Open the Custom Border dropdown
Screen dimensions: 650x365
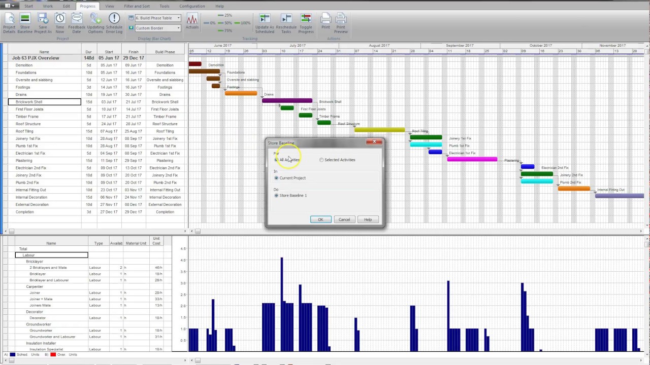click(178, 28)
